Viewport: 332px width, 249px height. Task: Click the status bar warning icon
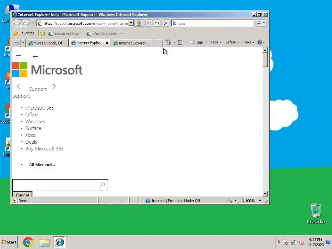click(x=15, y=201)
